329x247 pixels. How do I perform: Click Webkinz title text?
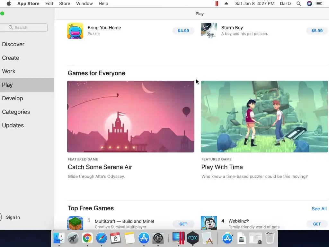point(239,221)
